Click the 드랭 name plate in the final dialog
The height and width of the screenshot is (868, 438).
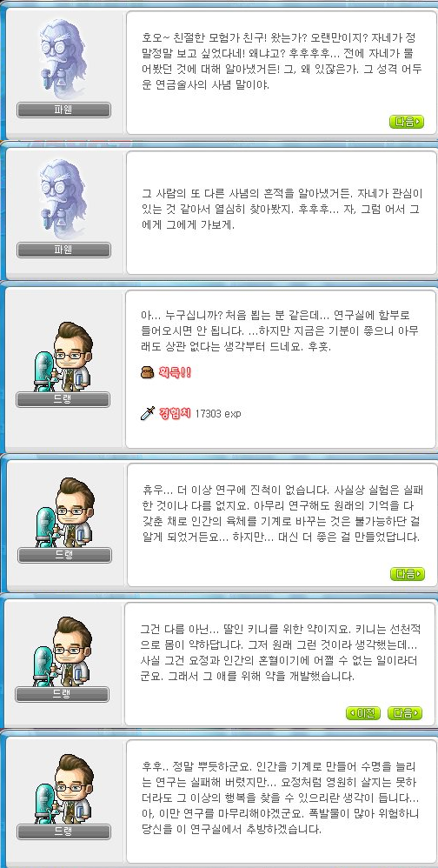click(63, 831)
